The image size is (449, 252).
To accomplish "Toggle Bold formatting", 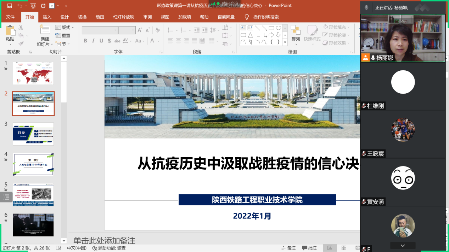I will pos(85,41).
